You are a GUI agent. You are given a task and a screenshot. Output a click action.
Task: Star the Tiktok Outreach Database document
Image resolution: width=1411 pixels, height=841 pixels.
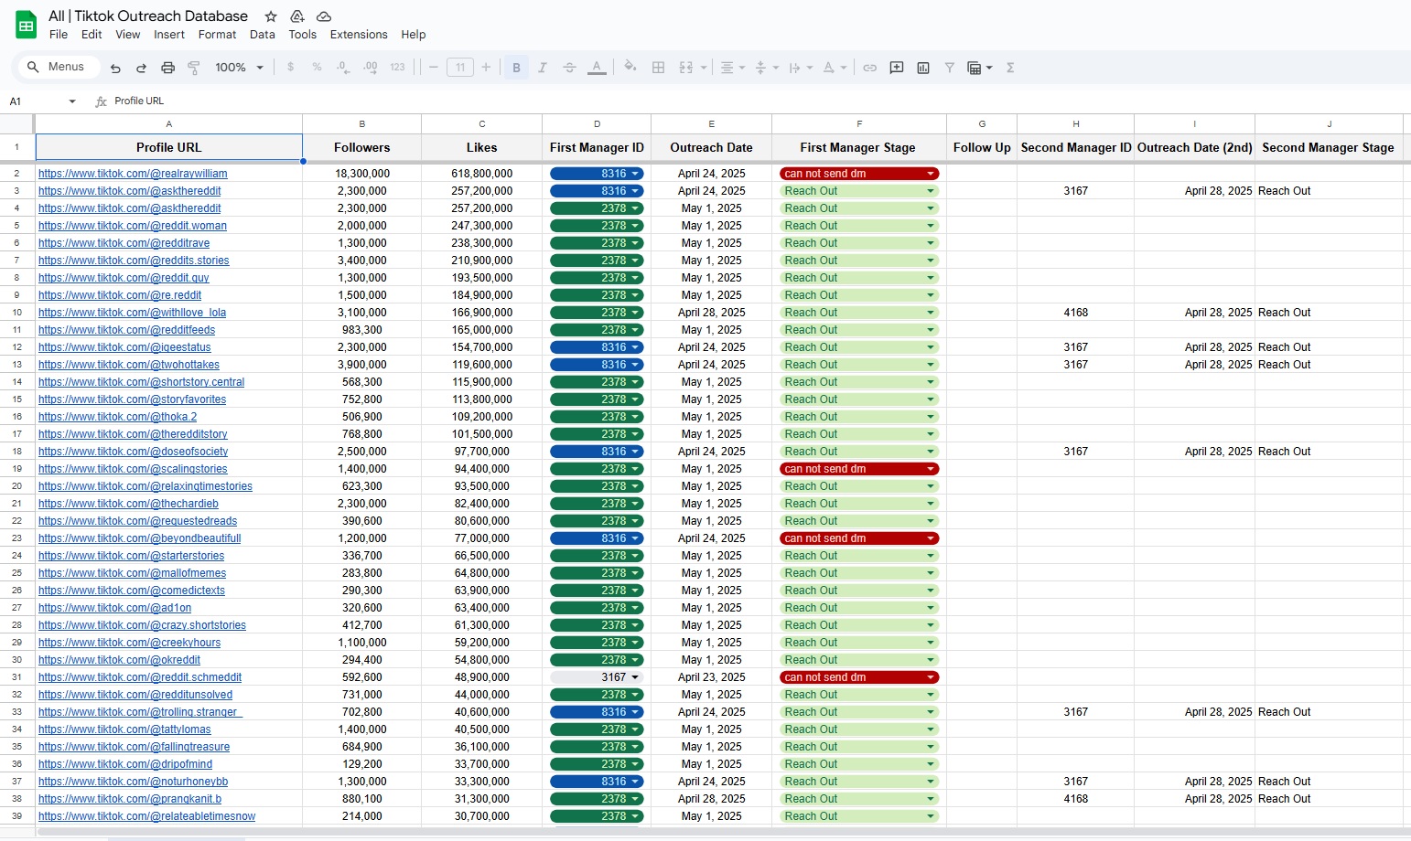(x=271, y=16)
